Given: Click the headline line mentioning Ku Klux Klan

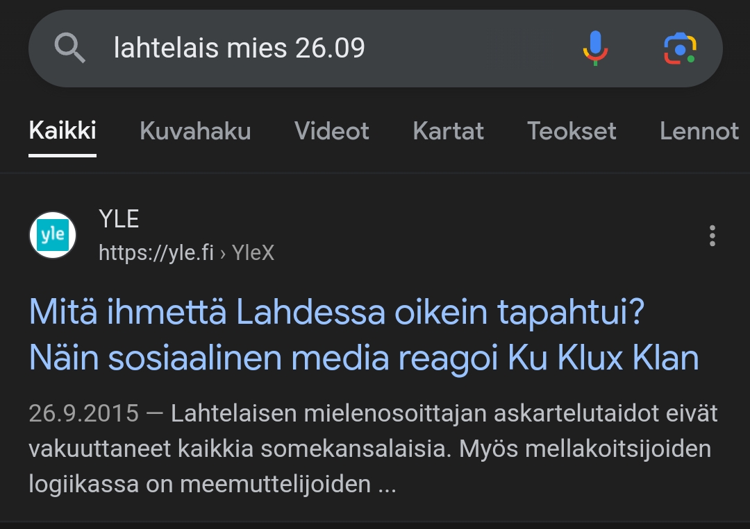Looking at the screenshot, I should click(364, 358).
